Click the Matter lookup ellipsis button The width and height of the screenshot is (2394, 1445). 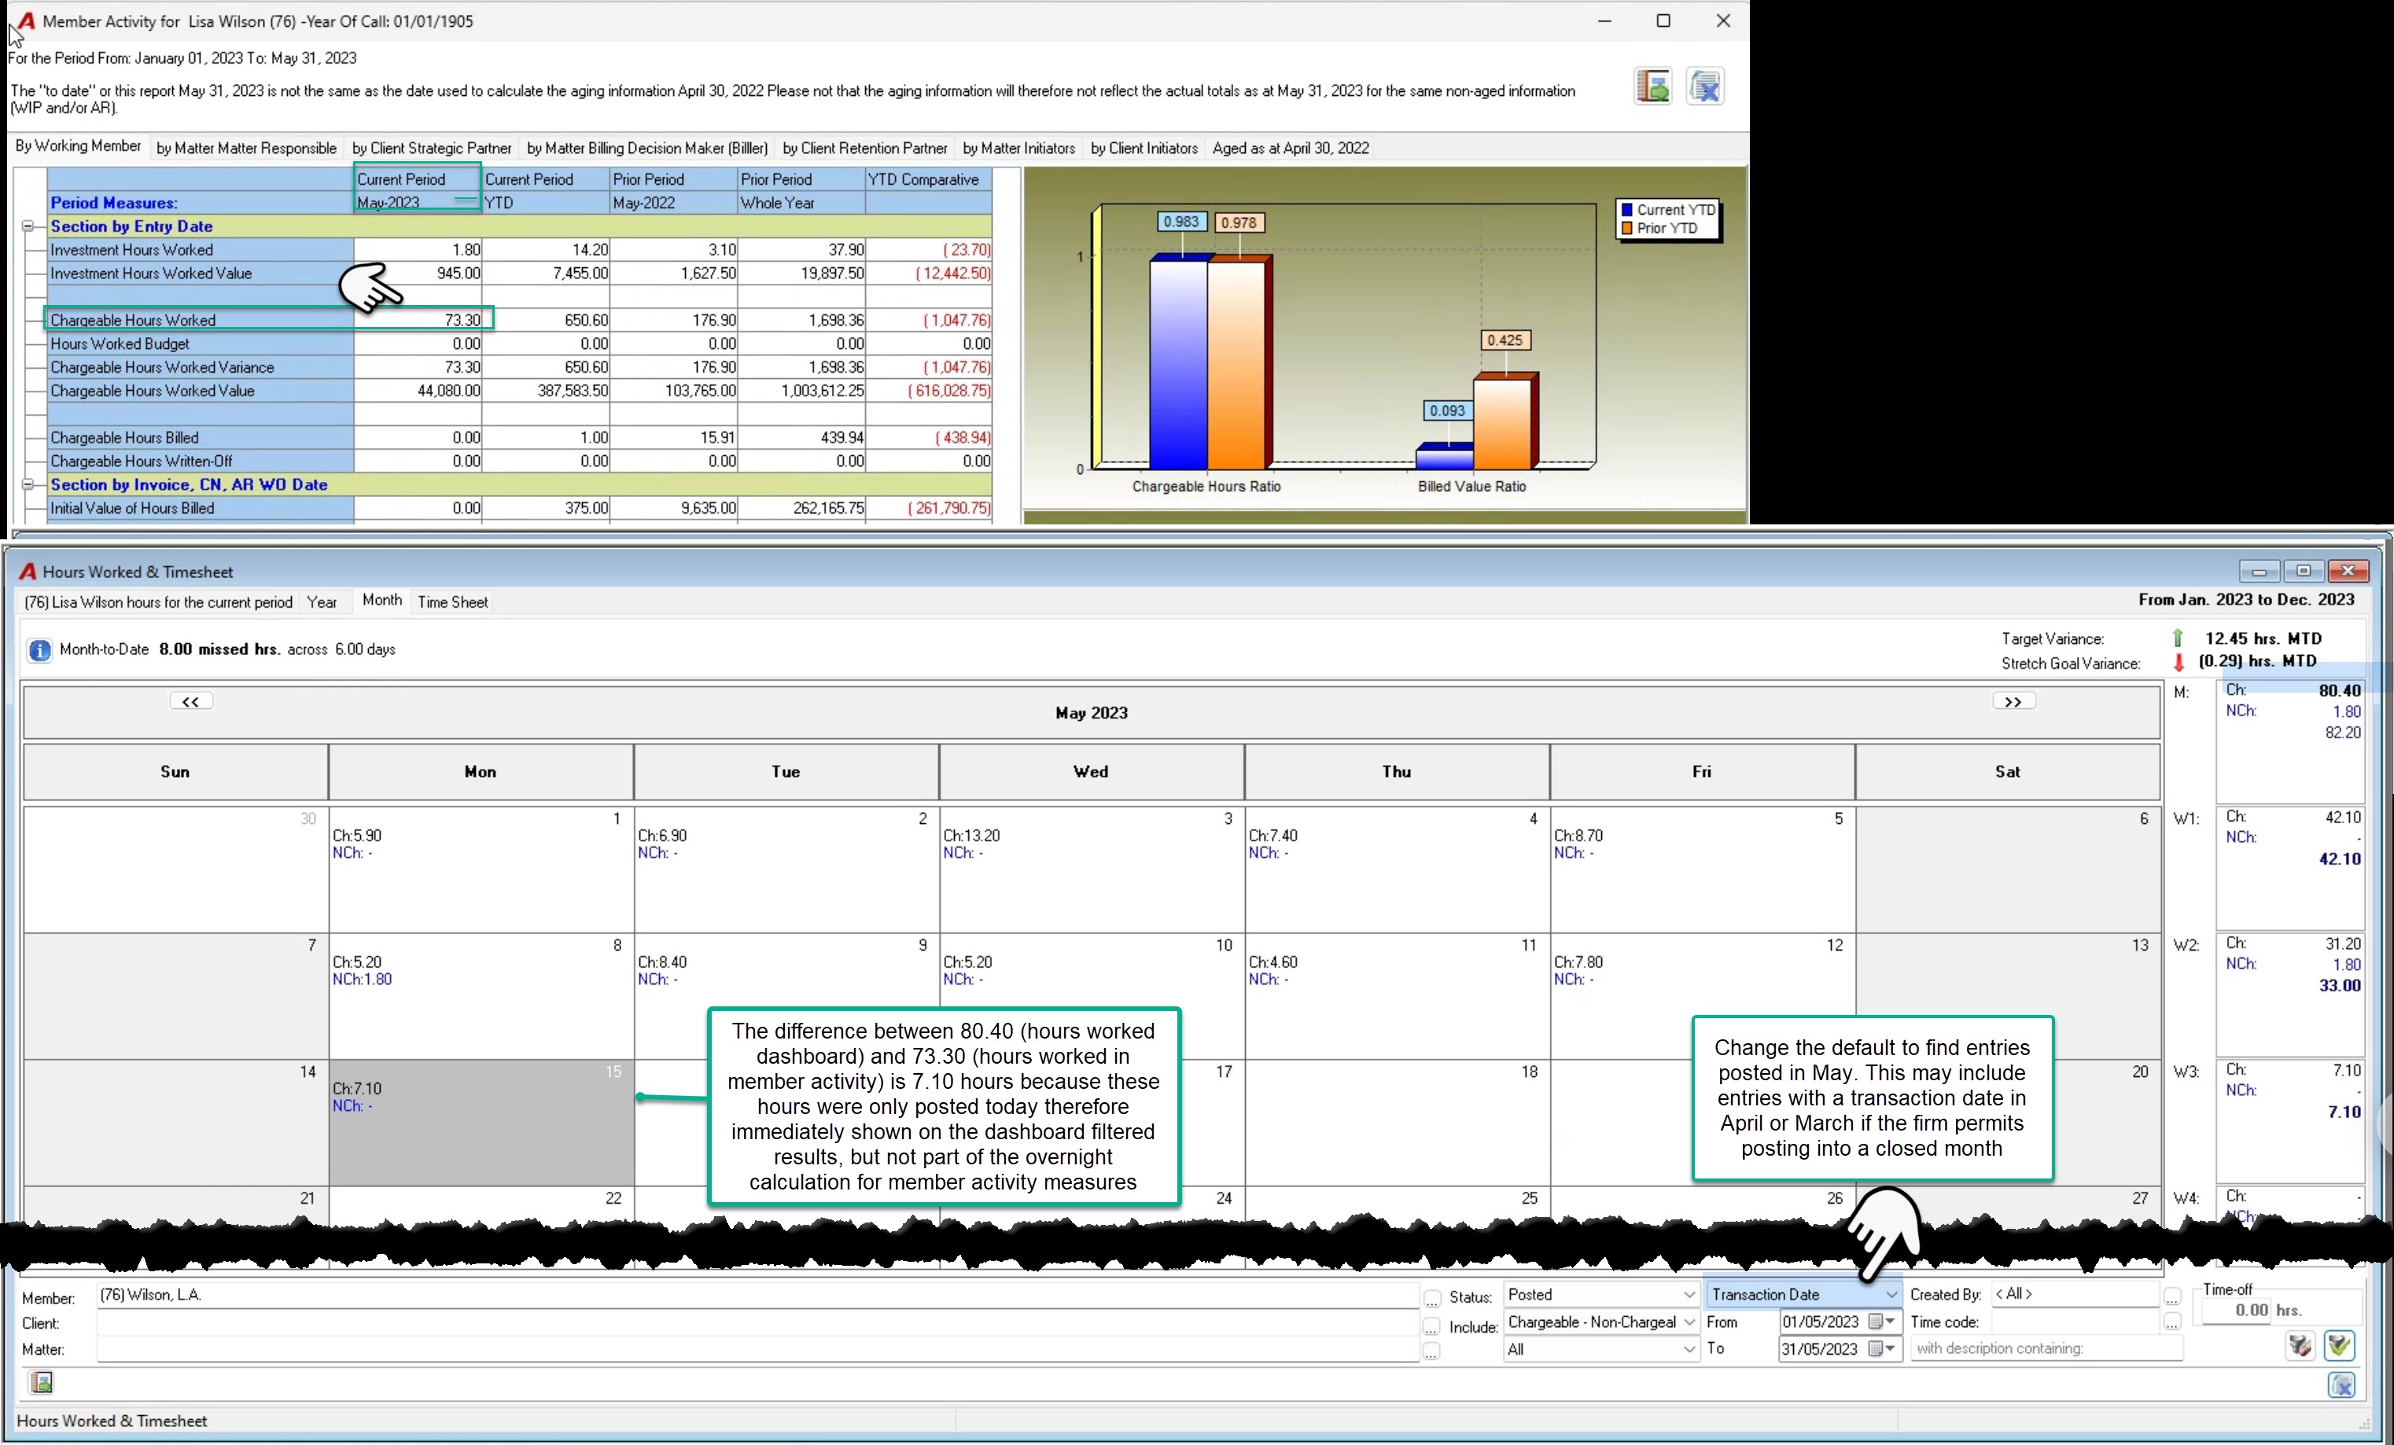click(1432, 1351)
